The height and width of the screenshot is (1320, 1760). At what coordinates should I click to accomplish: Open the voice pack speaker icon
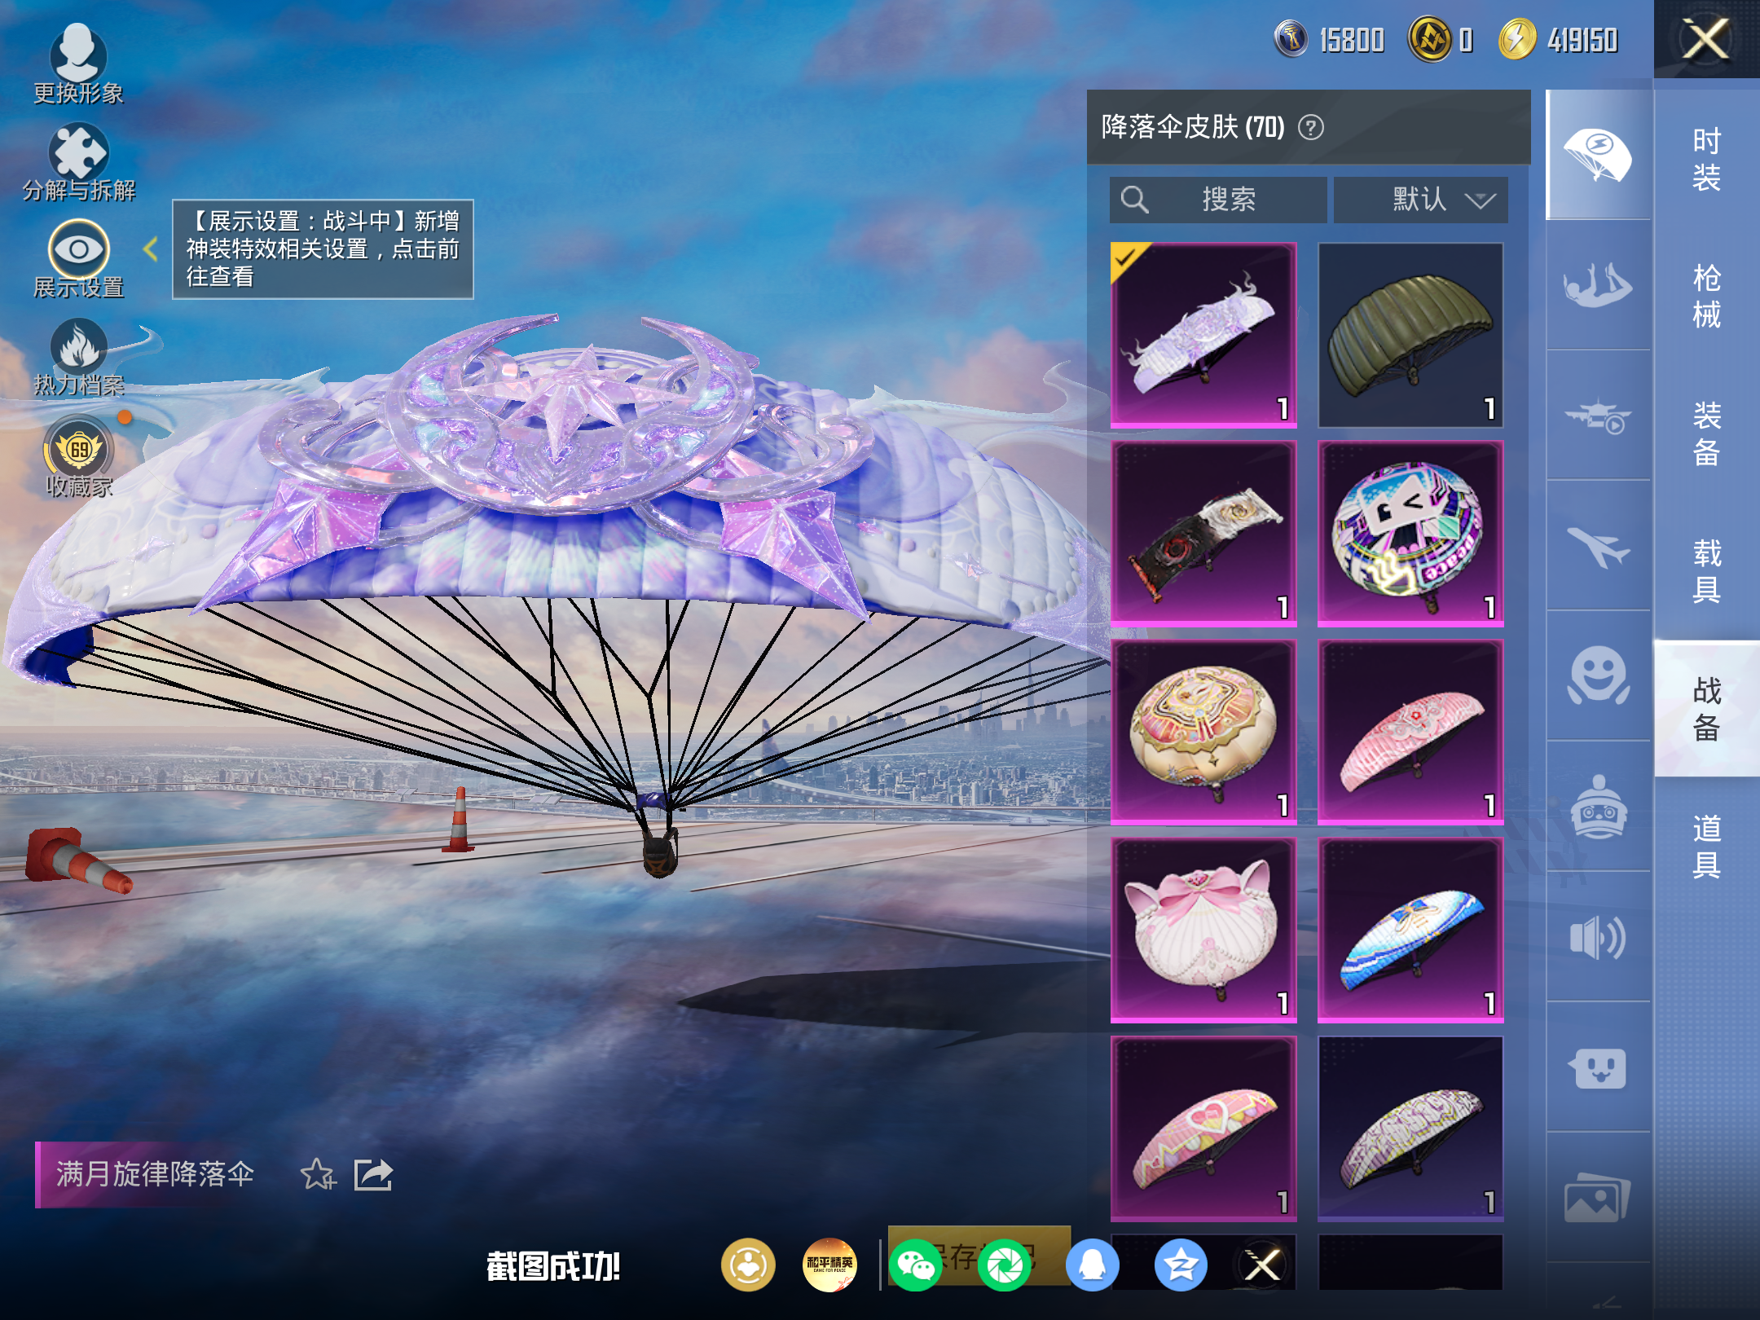pos(1598,937)
